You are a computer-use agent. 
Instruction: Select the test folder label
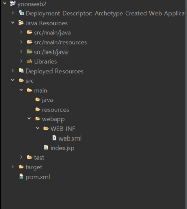39,158
